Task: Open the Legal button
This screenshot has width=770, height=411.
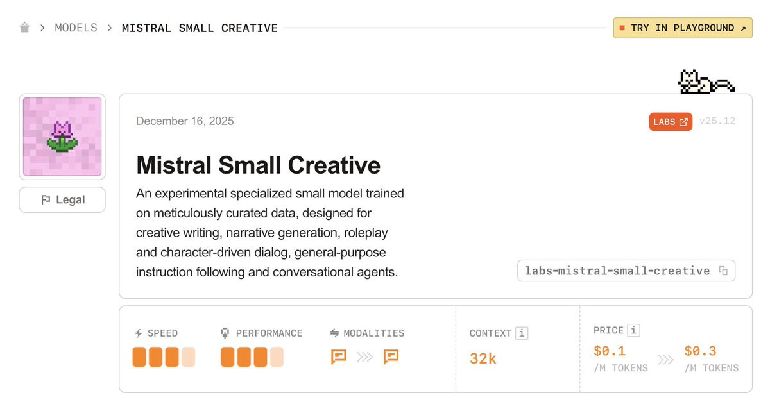Action: (x=62, y=199)
